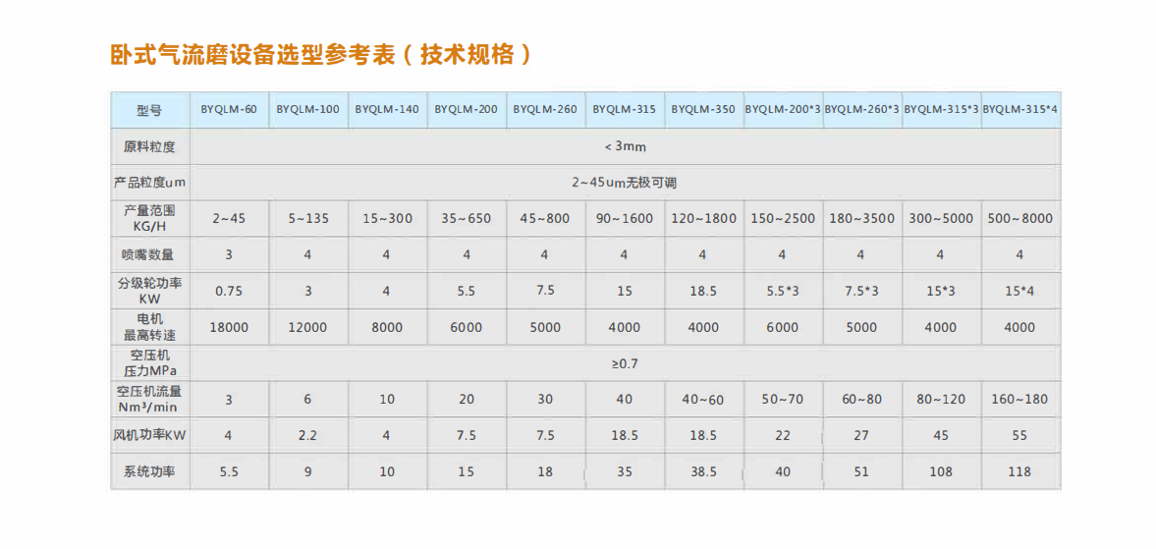This screenshot has height=549, width=1156.
Task: Select the BYQLM-200*3 column header
Action: 783,109
